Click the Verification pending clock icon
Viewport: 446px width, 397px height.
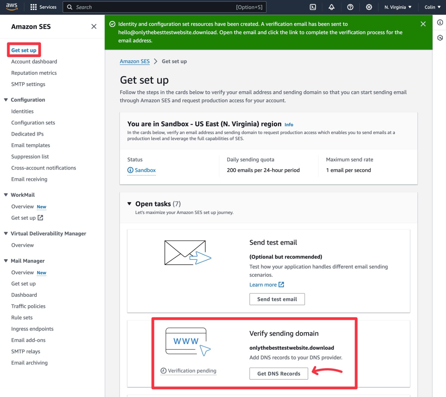164,371
